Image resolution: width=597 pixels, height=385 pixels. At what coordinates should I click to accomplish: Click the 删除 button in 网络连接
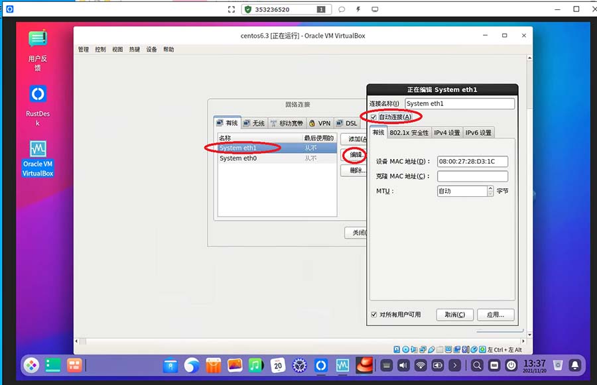[354, 170]
